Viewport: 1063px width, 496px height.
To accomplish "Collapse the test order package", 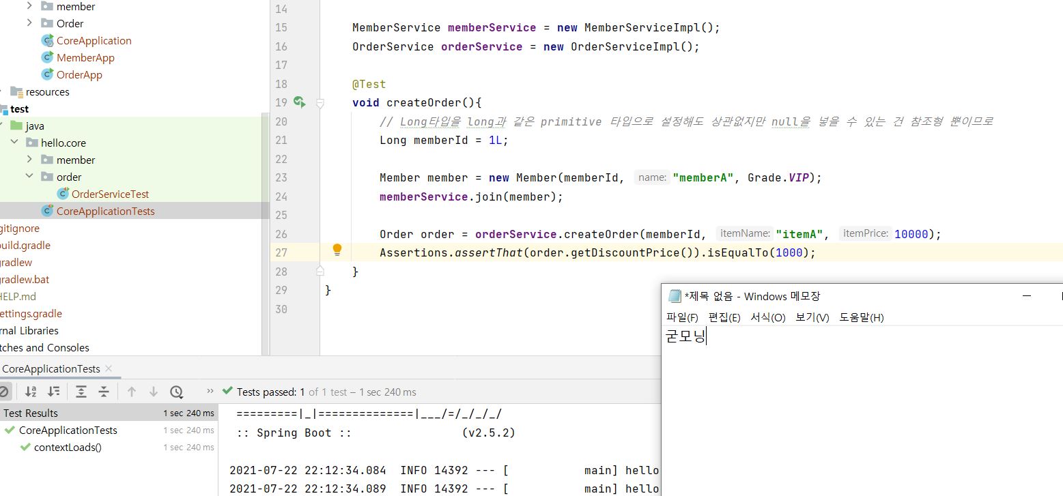I will pos(29,177).
